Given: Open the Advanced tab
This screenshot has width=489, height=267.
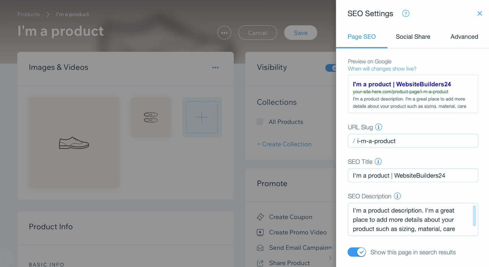Looking at the screenshot, I should (x=464, y=37).
